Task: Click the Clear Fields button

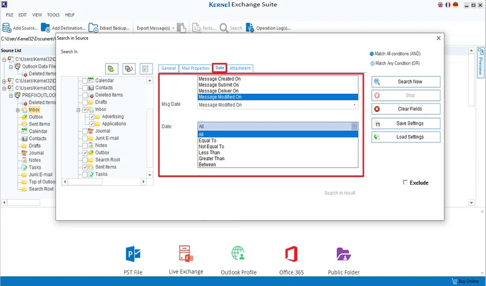Action: [406, 109]
